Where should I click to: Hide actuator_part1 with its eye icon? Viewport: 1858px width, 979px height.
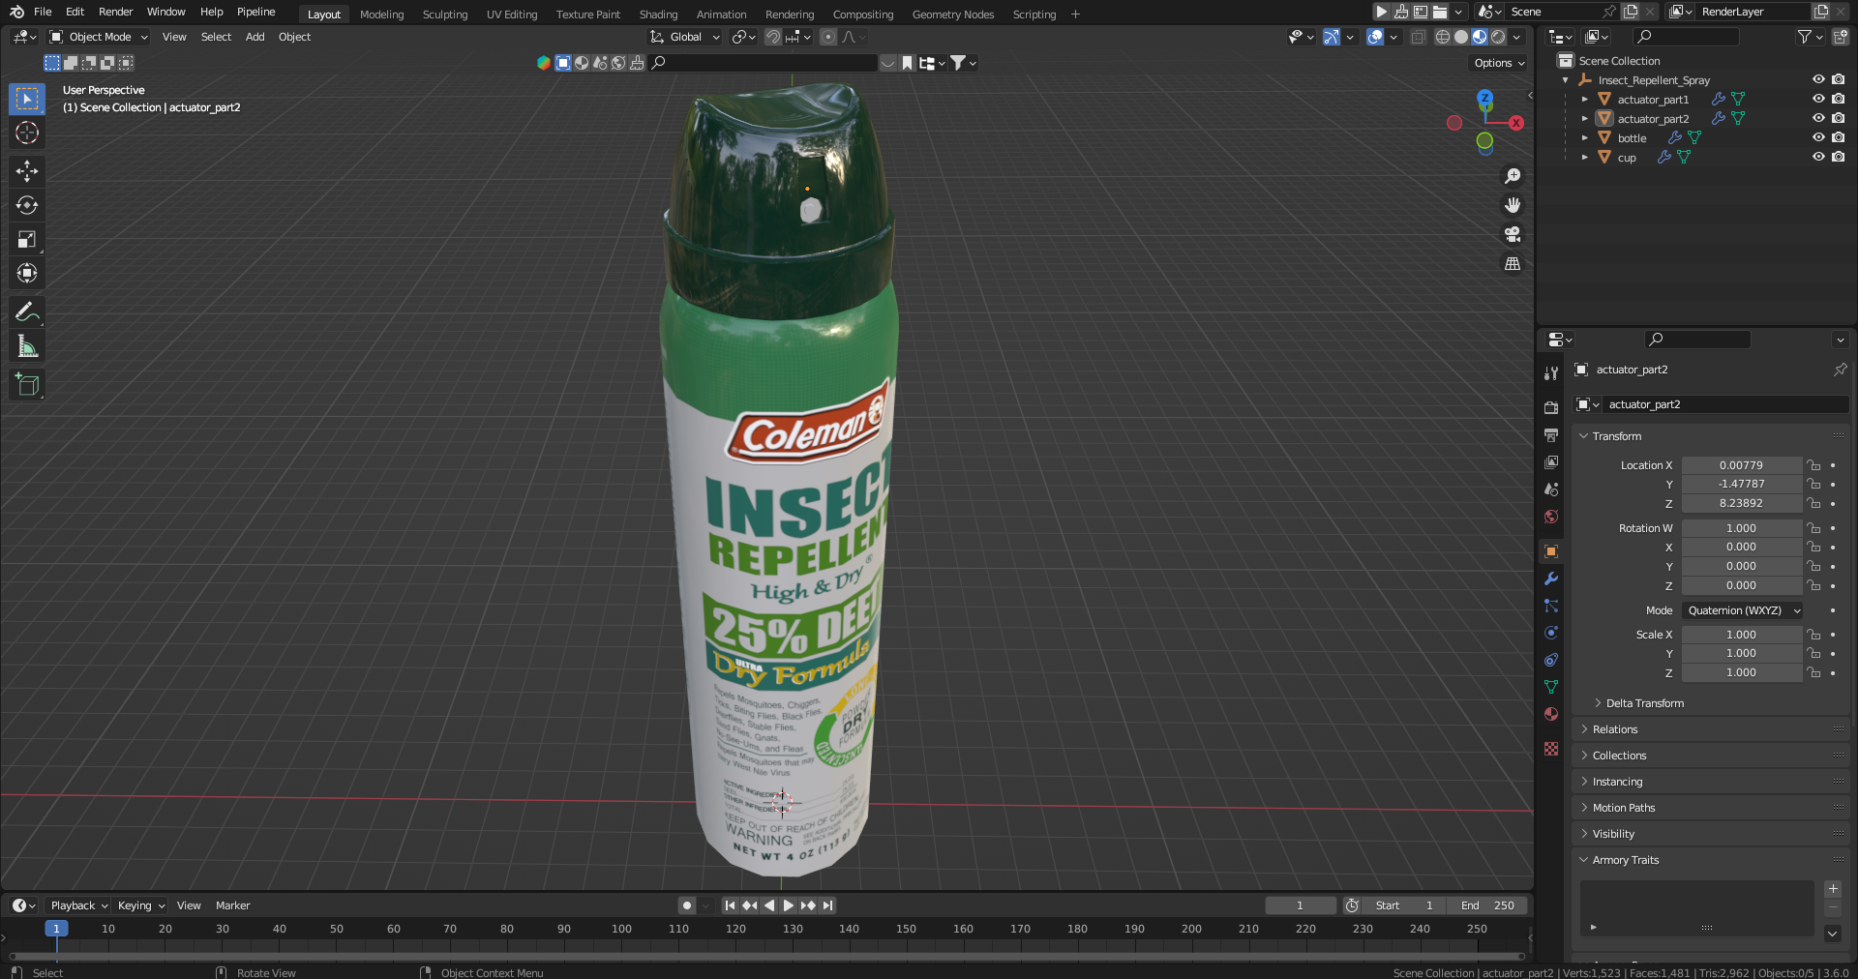pyautogui.click(x=1818, y=99)
